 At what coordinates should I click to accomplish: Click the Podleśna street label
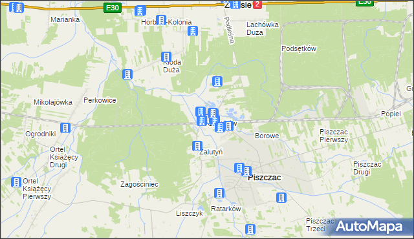point(229,30)
